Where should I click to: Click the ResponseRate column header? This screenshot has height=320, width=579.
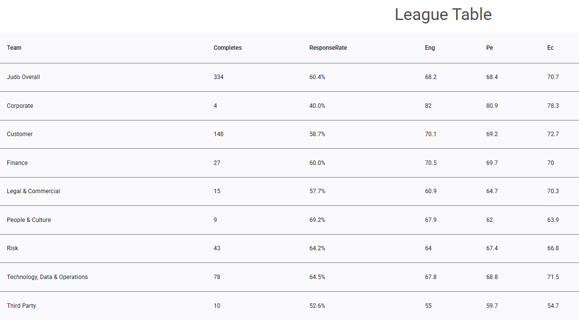click(328, 48)
